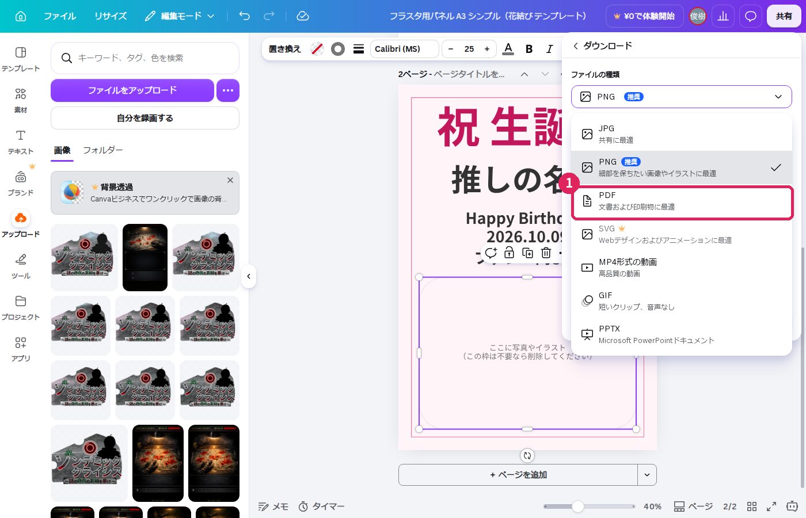Enter fullscreen presentation mode
The height and width of the screenshot is (518, 806).
coord(771,506)
